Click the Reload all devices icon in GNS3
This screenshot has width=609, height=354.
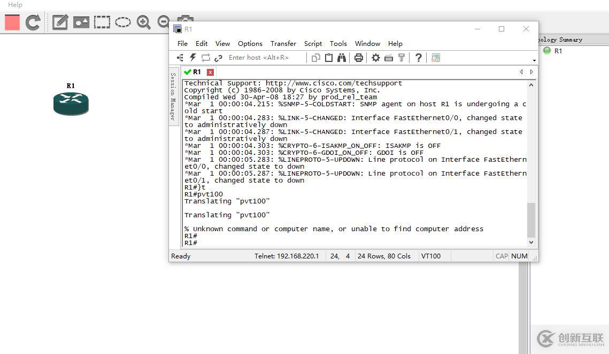(33, 22)
